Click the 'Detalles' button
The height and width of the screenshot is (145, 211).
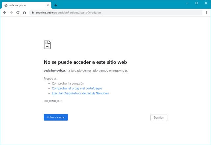(159, 117)
